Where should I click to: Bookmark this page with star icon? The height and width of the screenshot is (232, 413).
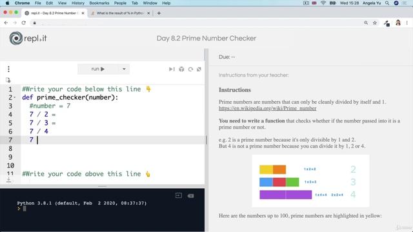pos(375,23)
